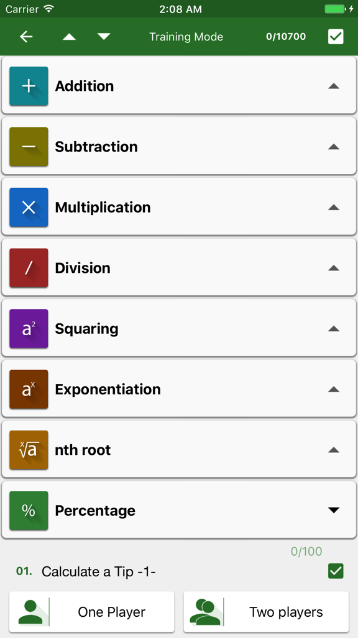
Task: Select the Addition plus icon
Action: [29, 86]
